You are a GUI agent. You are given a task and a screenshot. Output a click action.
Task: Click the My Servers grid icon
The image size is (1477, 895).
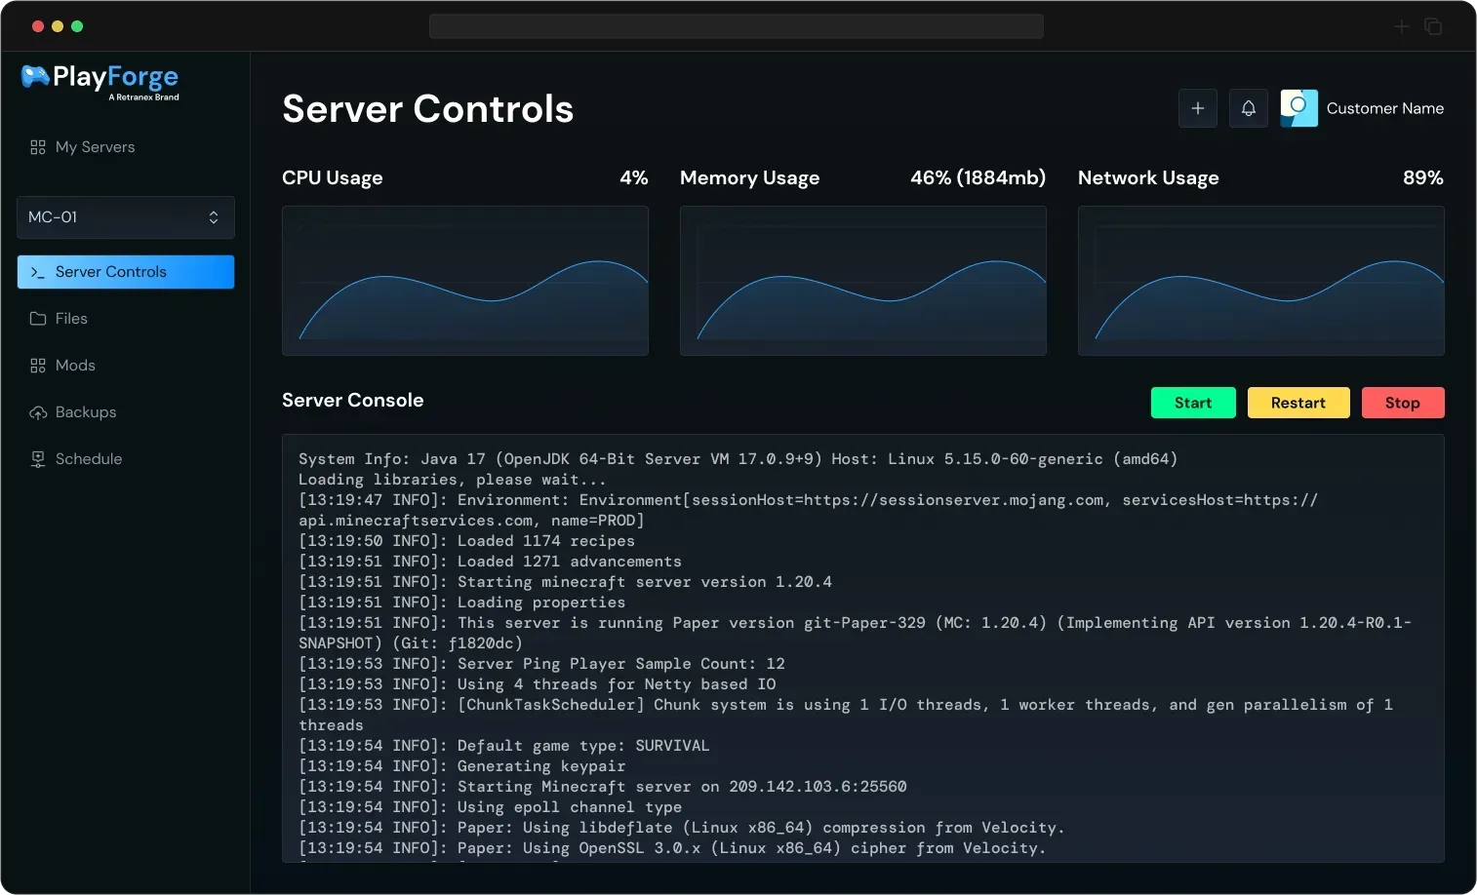coord(38,147)
